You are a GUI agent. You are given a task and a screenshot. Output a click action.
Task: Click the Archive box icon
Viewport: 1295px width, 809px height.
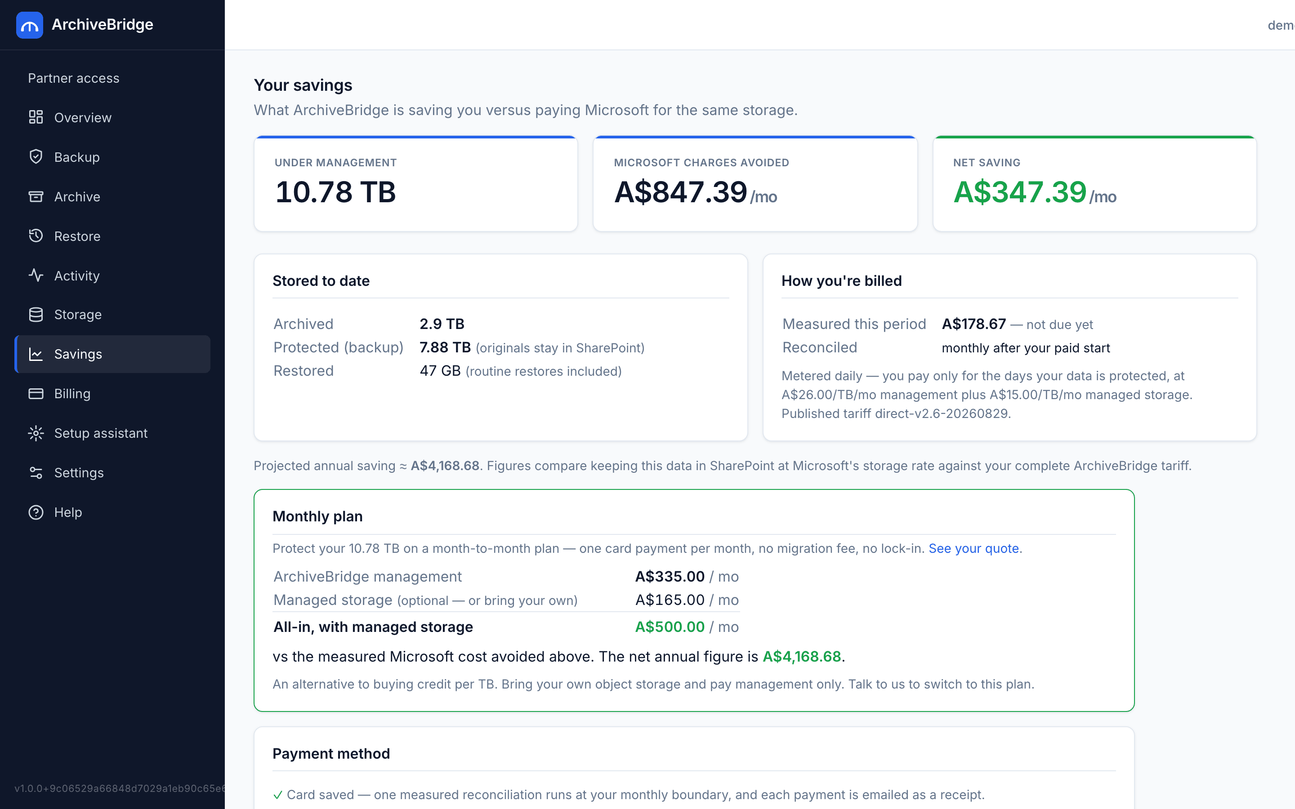coord(36,196)
